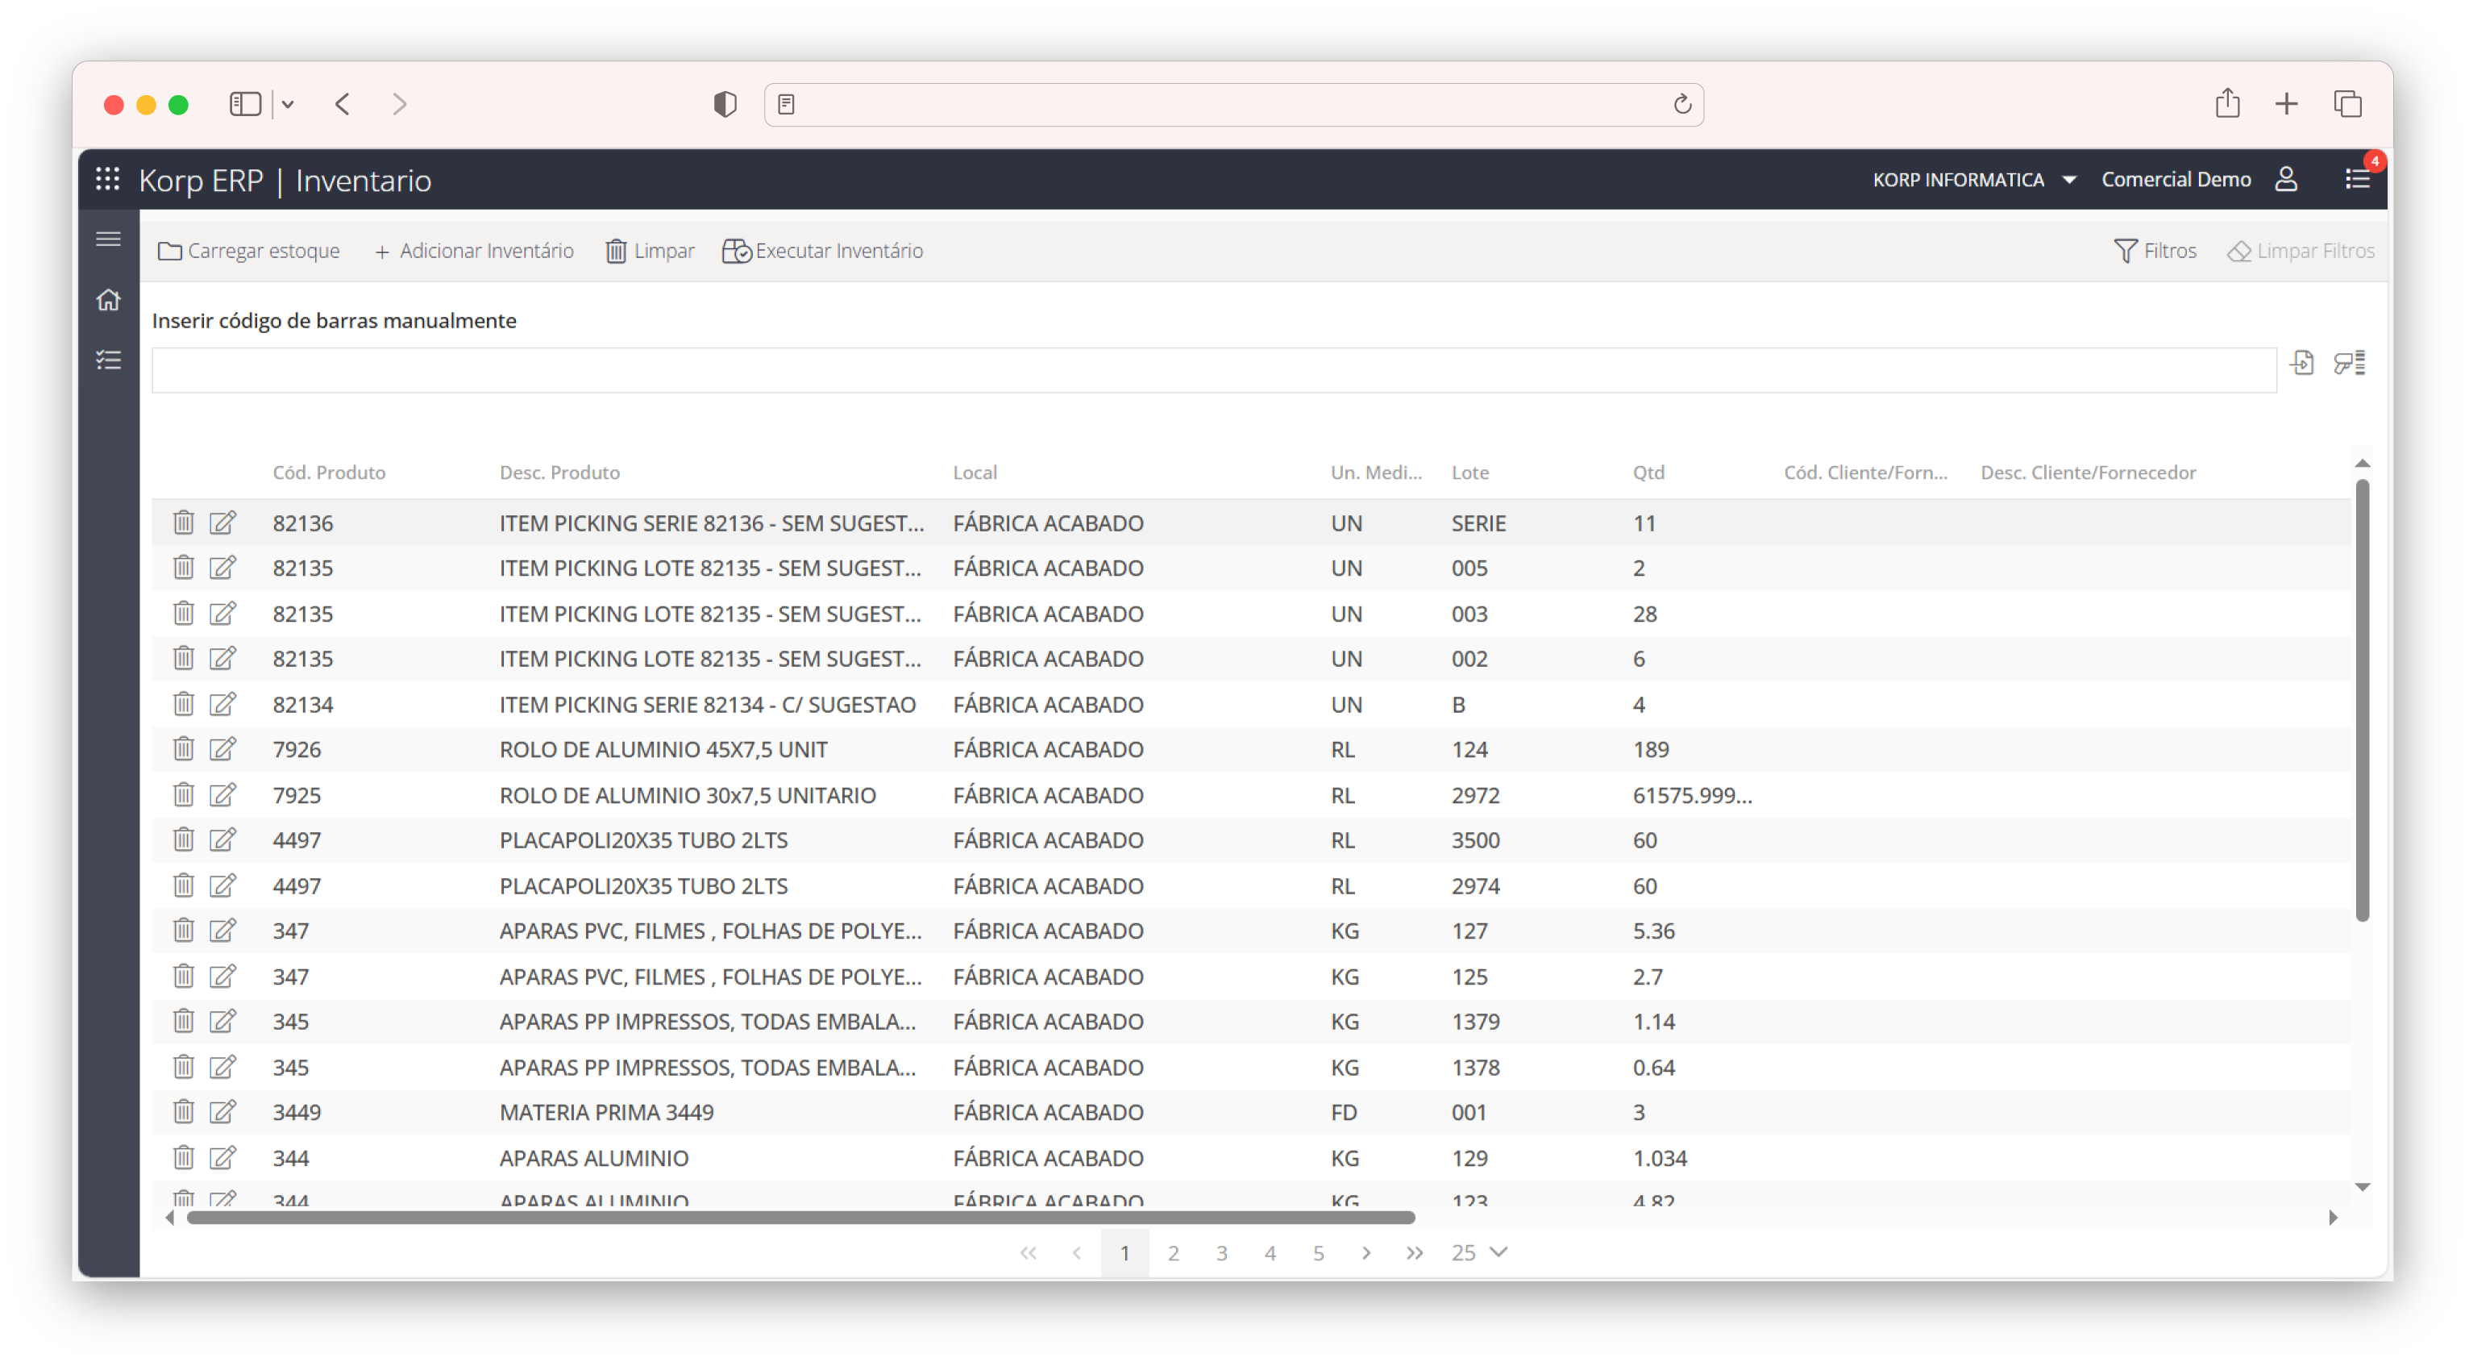This screenshot has width=2469, height=1366.
Task: Focus the manual barcode input field
Action: [1212, 370]
